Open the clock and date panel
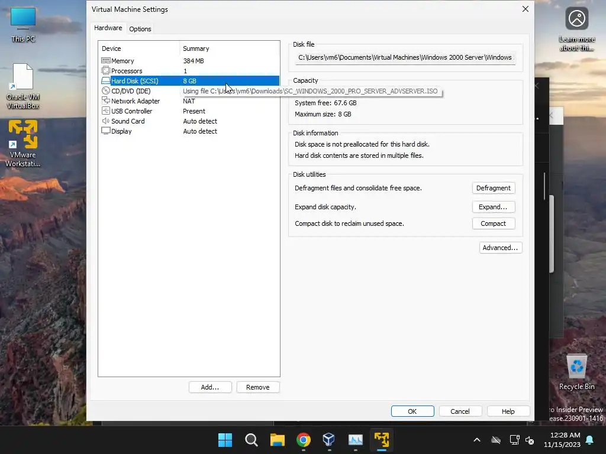Screen dimensions: 606x454 [562, 440]
